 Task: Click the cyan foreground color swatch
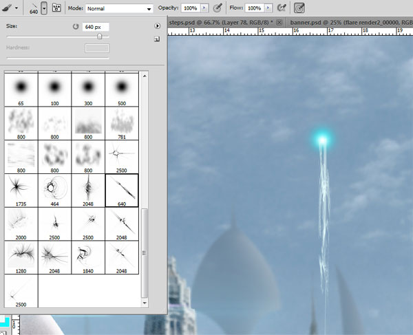click(5, 321)
